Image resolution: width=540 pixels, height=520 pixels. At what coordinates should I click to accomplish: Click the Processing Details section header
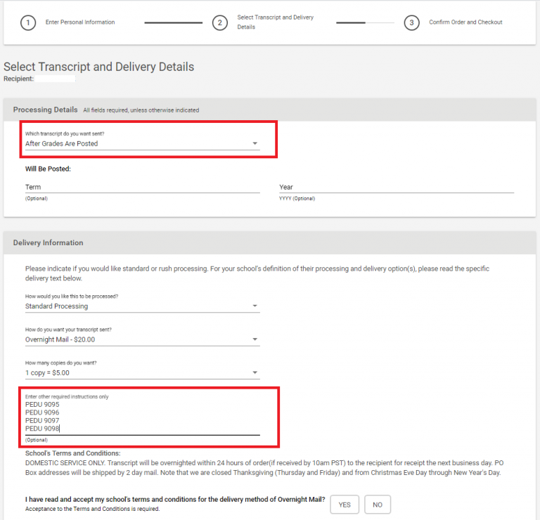pyautogui.click(x=46, y=110)
